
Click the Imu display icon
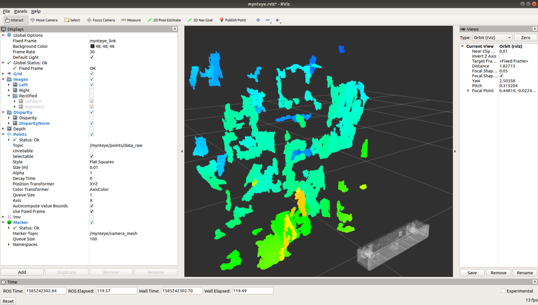[x=9, y=217]
